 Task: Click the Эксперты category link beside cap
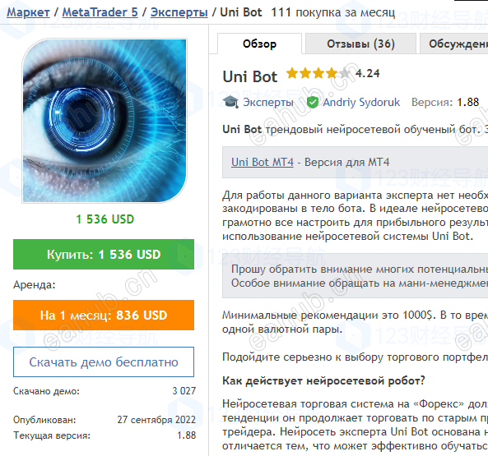[x=268, y=102]
